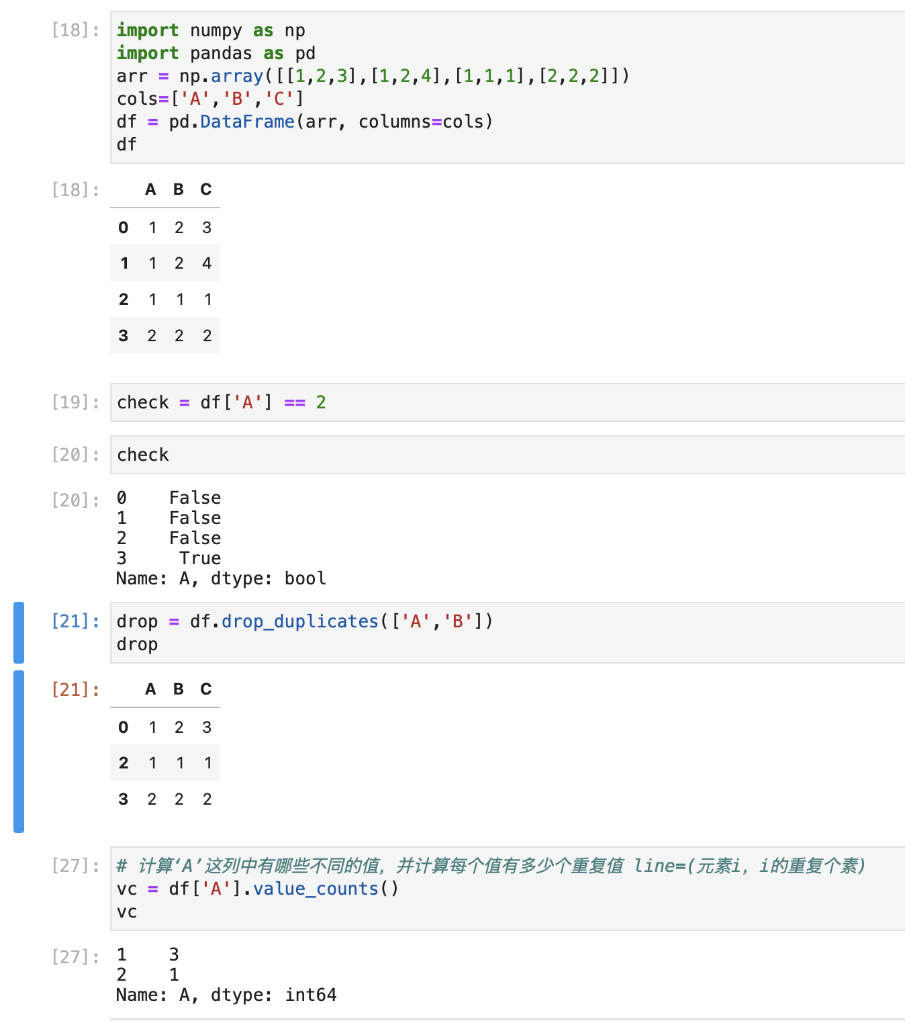Click cell [20] containing 'check'
905x1021 pixels.
[508, 455]
